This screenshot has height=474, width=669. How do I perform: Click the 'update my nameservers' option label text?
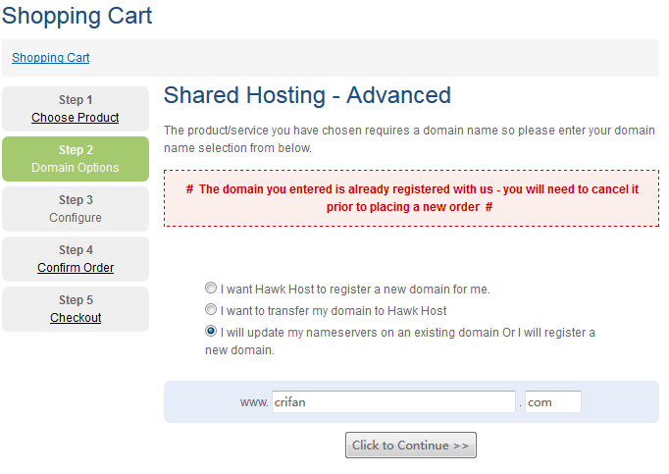point(407,333)
